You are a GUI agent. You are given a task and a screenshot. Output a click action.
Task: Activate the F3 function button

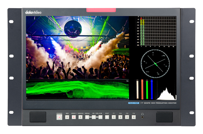point(127,117)
